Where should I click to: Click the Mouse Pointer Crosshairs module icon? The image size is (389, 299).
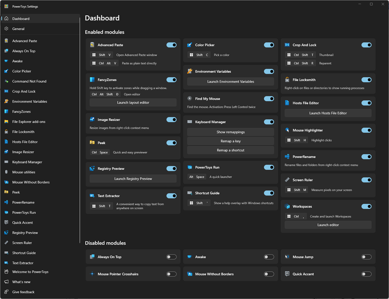click(92, 274)
